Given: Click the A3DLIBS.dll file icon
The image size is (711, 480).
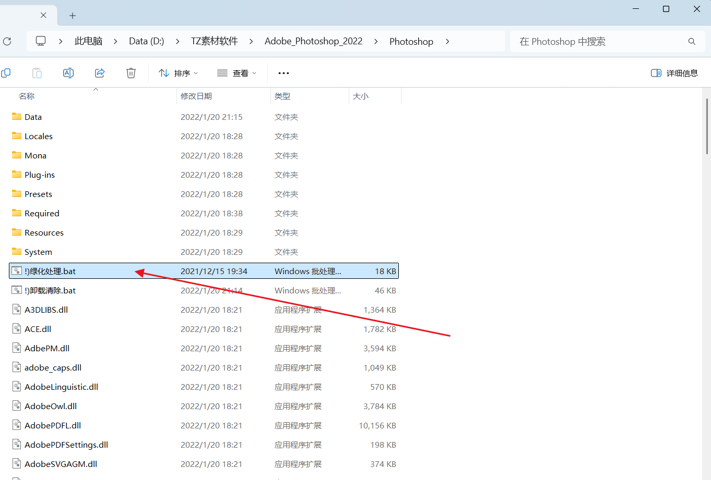Looking at the screenshot, I should coord(17,310).
